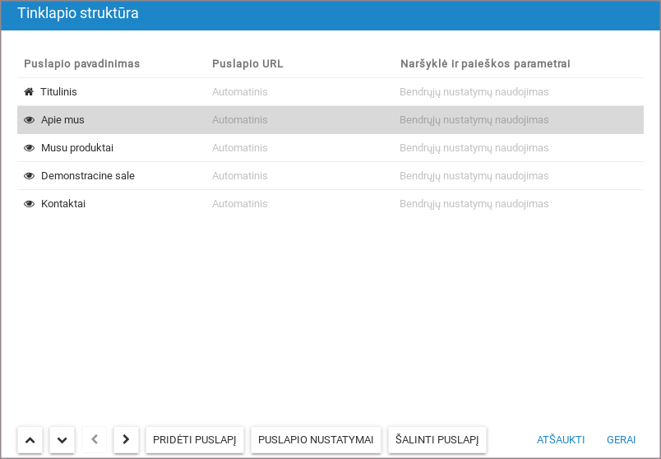Select the Musu produktai page name

[77, 148]
